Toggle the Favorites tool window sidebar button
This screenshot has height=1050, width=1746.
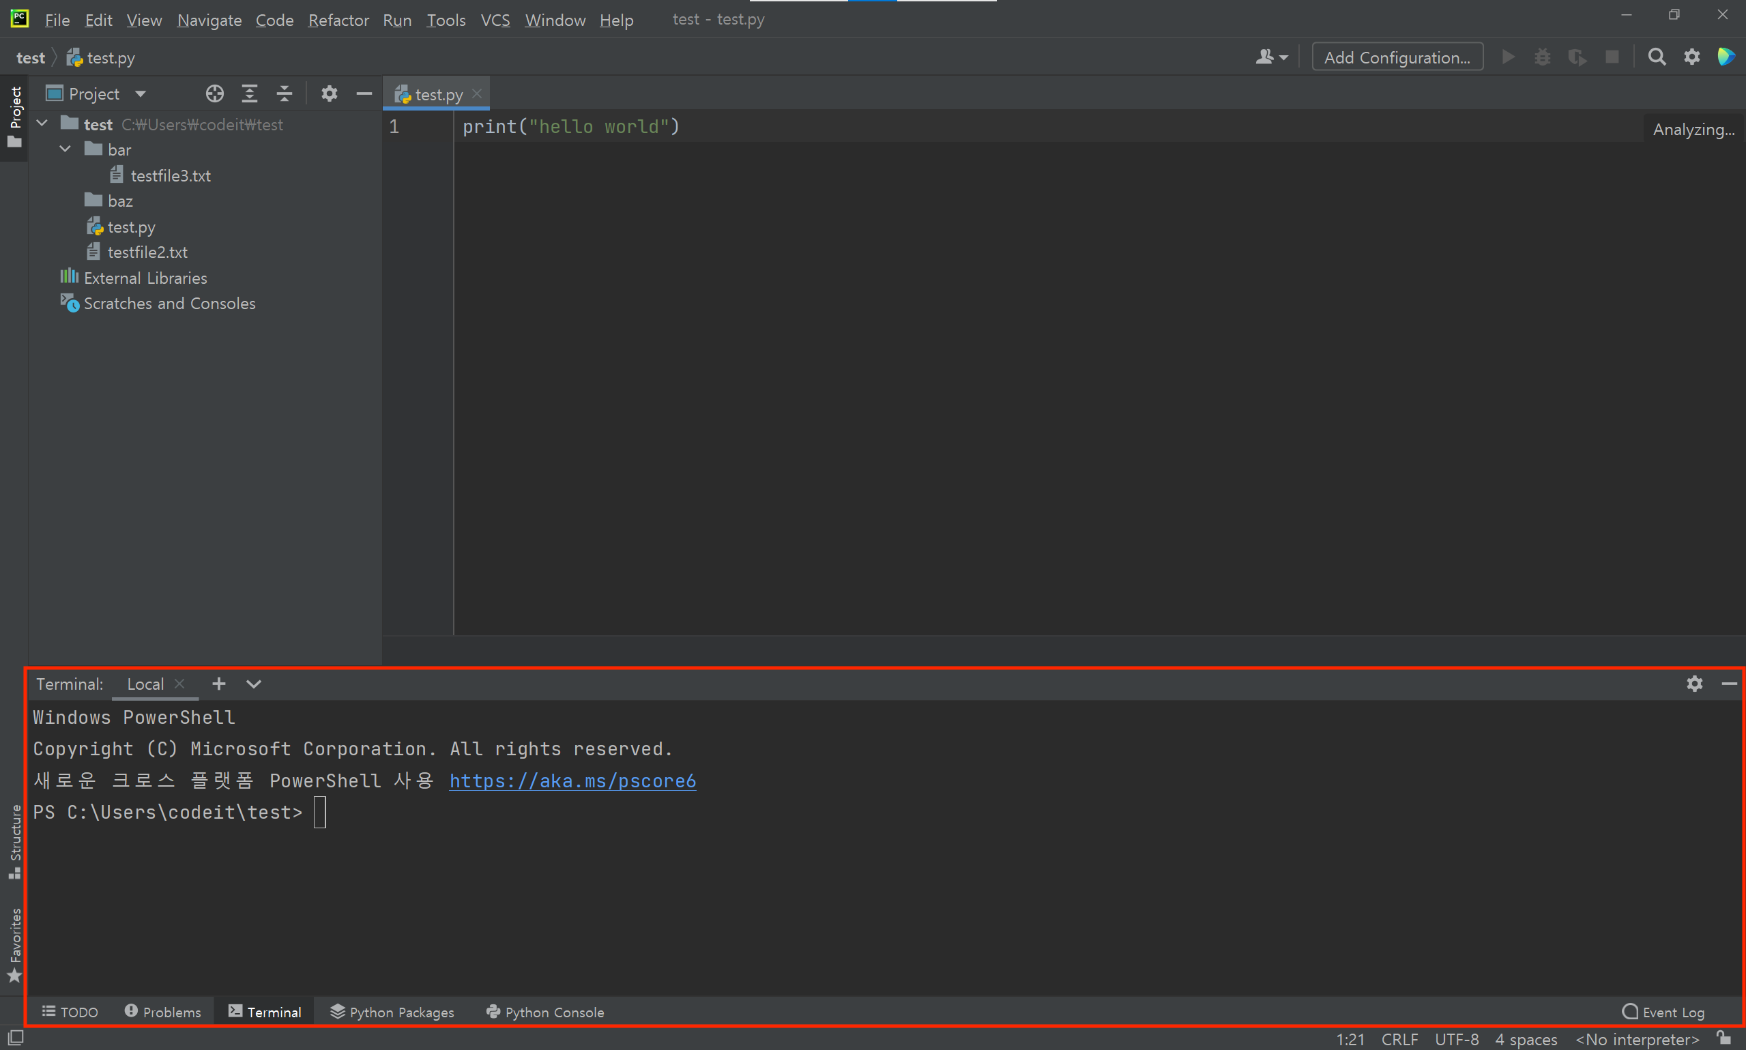click(x=15, y=944)
